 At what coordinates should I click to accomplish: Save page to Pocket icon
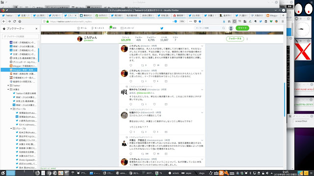pos(195,22)
